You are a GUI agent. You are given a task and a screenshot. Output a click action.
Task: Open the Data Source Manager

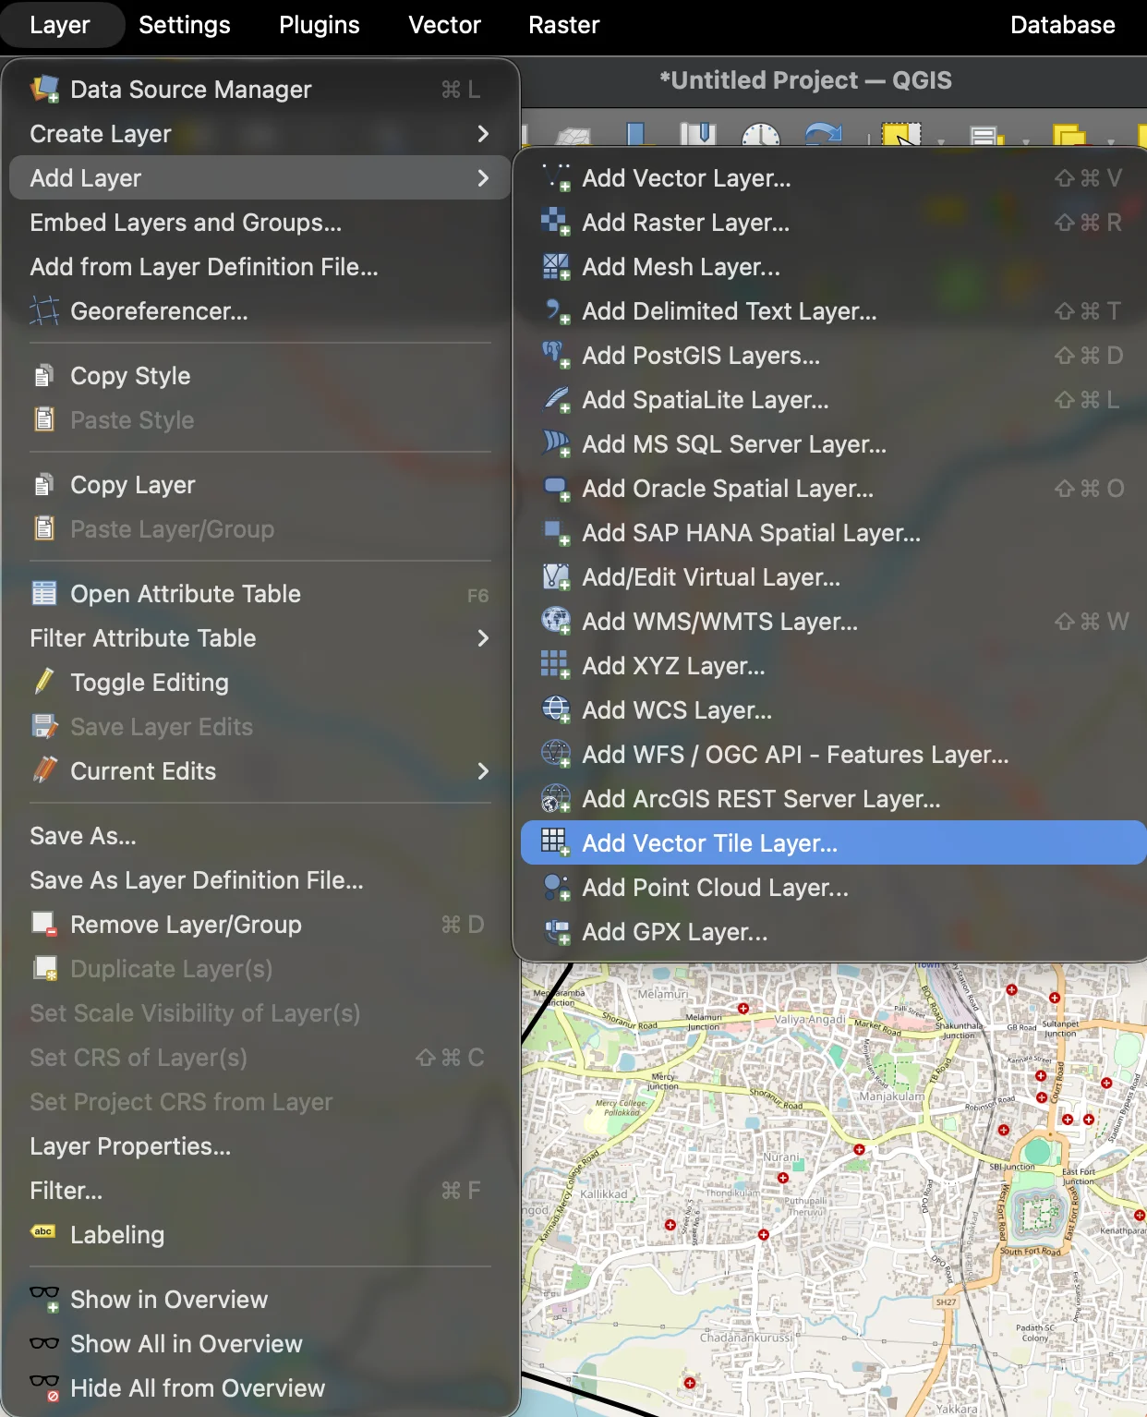(x=189, y=89)
